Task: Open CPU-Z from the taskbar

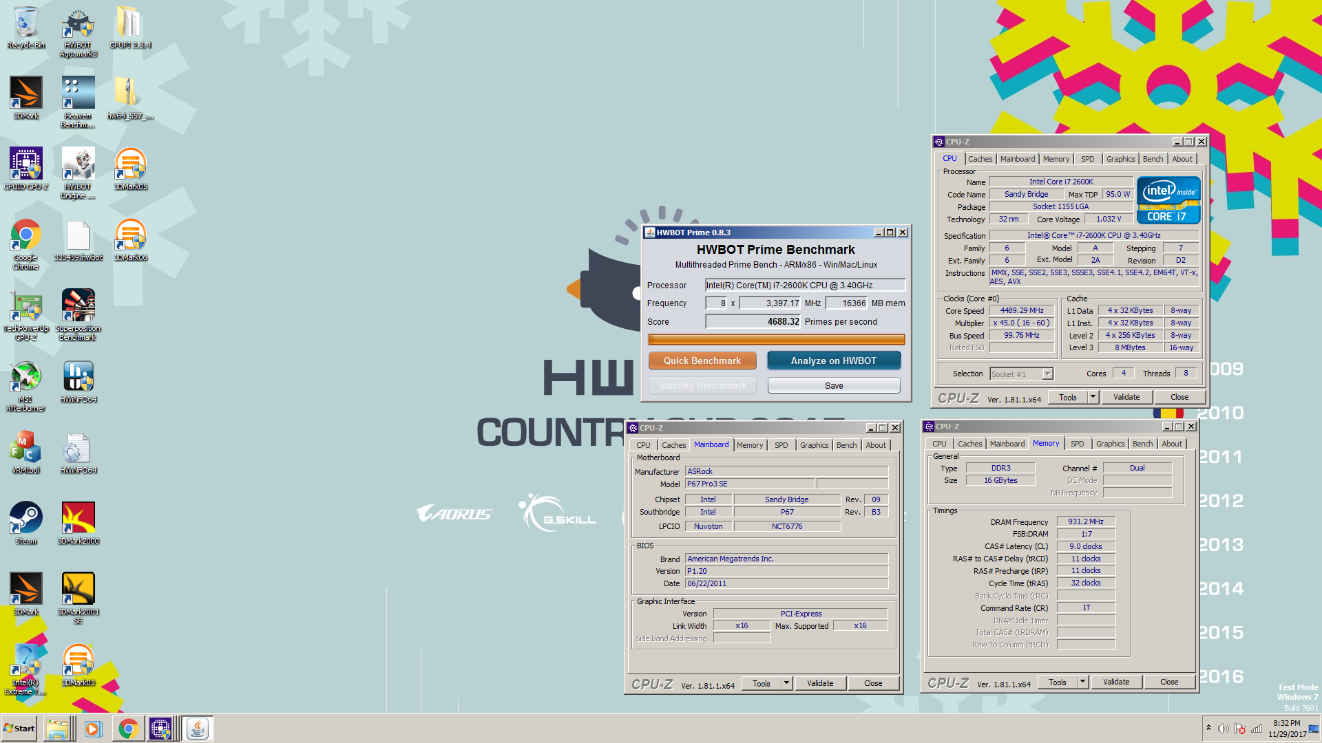Action: pos(160,729)
